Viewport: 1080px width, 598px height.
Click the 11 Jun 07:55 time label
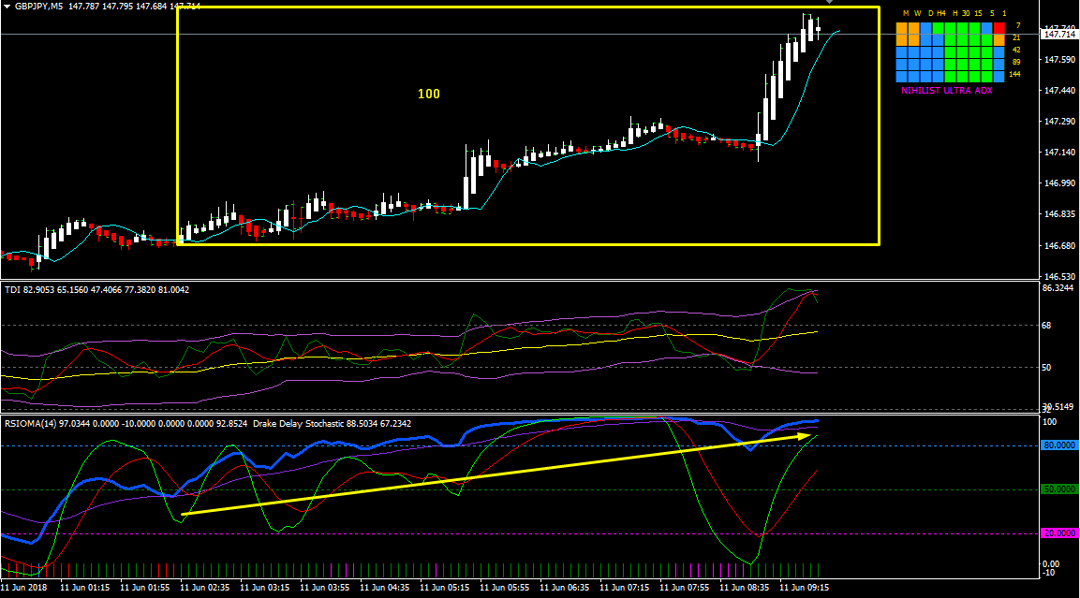click(x=684, y=588)
